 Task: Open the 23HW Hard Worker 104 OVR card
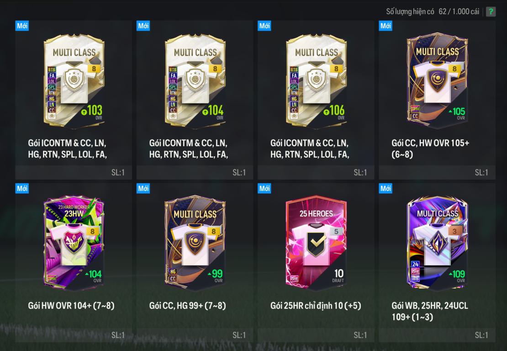click(74, 243)
